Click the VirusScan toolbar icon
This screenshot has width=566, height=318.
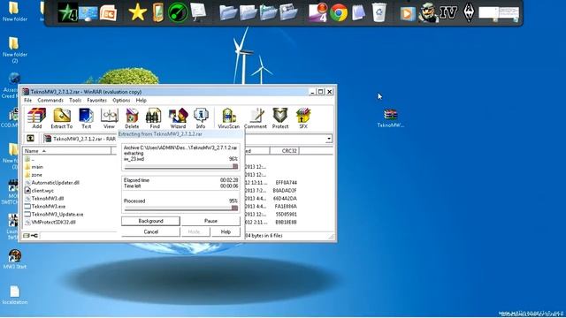point(229,117)
